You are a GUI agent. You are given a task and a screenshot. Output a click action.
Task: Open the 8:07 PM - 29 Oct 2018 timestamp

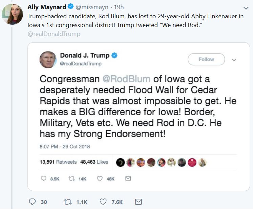tap(65, 147)
